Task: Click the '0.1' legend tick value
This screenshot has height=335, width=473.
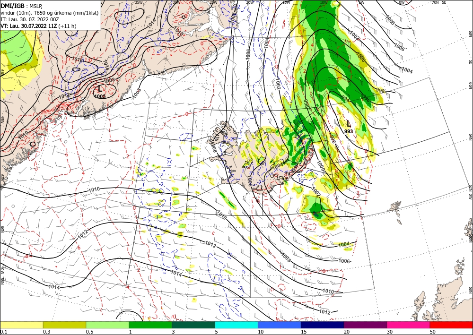Action: coord(3,332)
